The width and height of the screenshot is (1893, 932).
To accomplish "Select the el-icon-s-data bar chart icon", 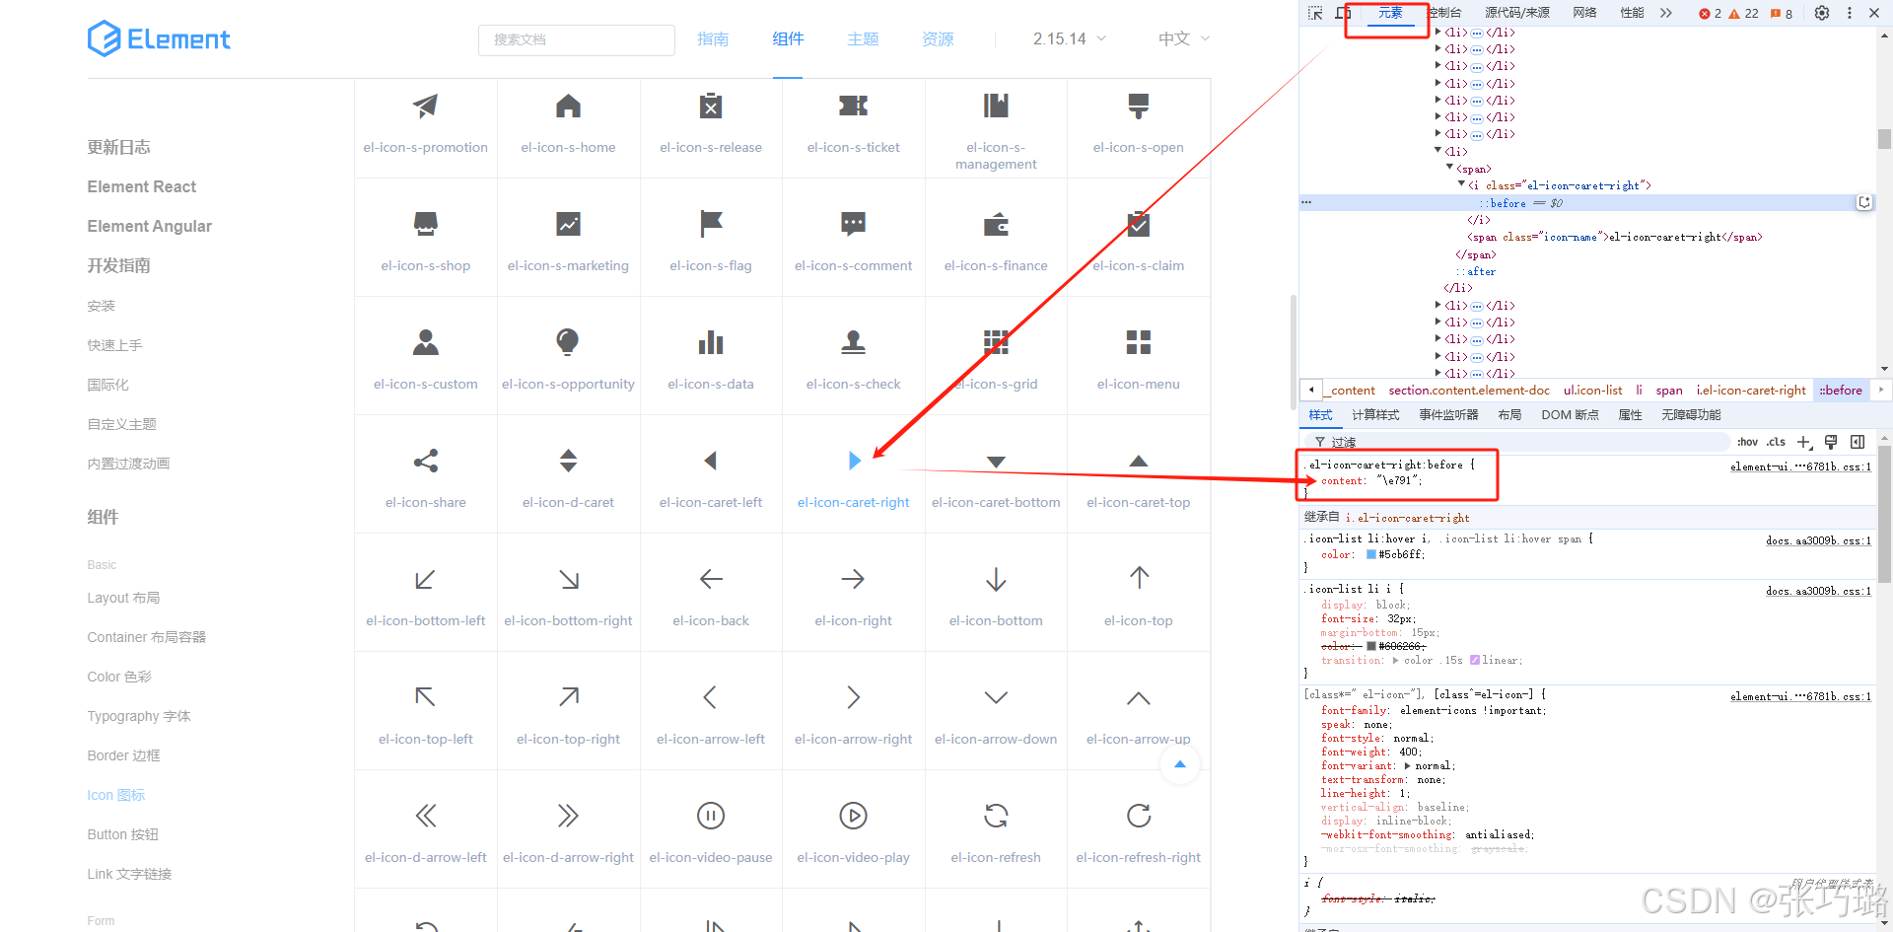I will coord(711,342).
